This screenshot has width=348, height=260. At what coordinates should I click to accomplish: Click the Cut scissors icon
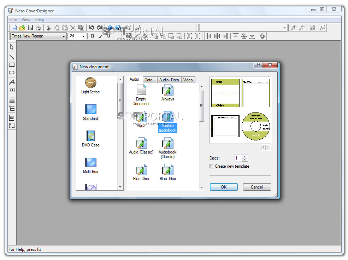pyautogui.click(x=49, y=28)
